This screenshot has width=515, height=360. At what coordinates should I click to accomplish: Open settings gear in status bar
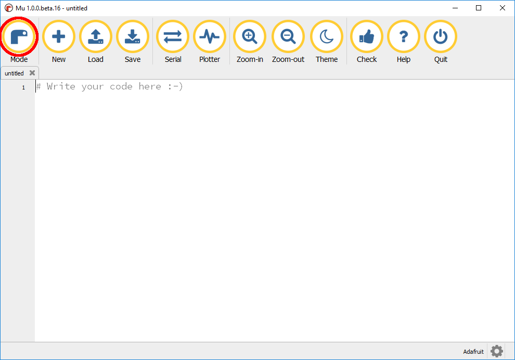[497, 351]
